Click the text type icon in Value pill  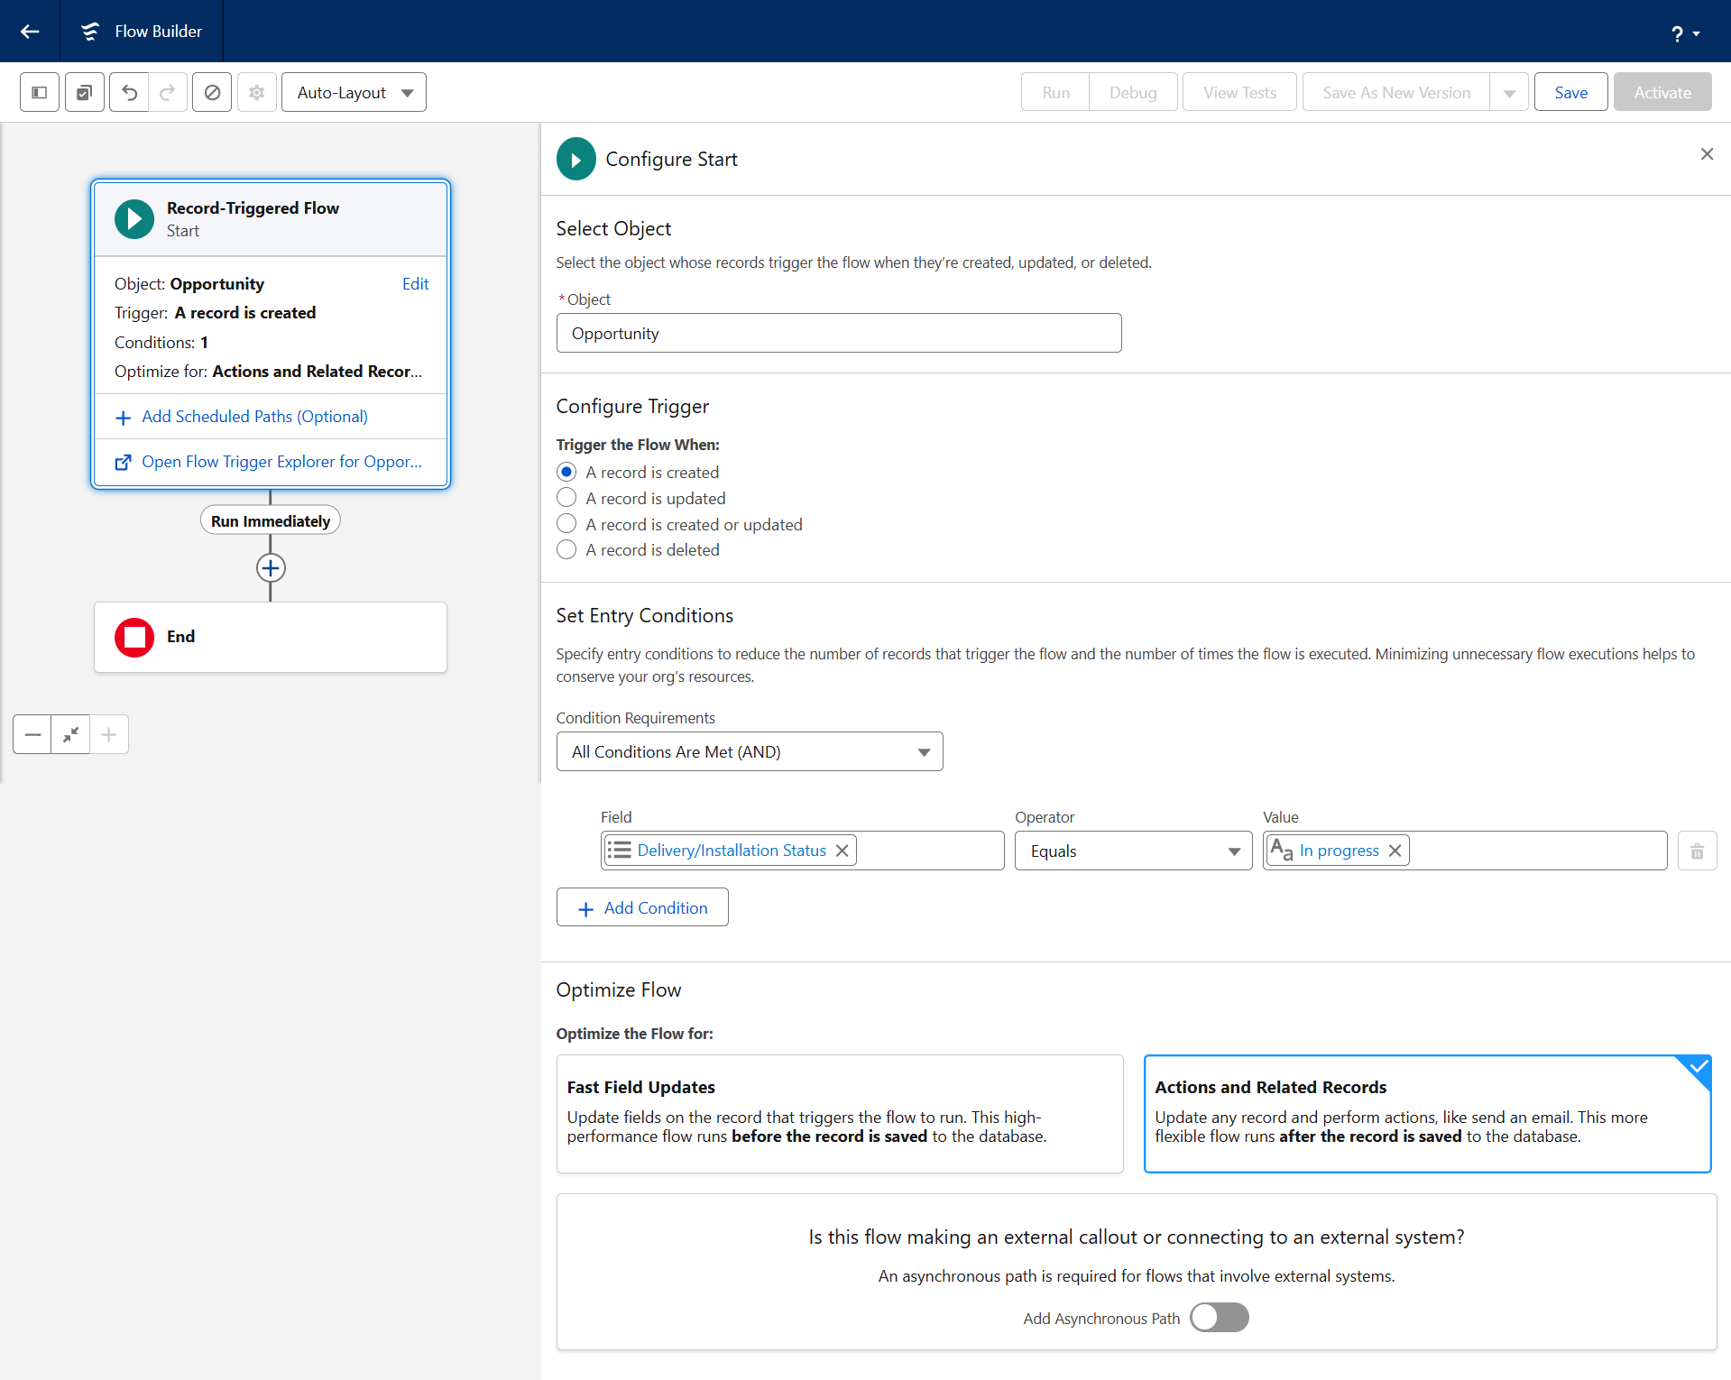pyautogui.click(x=1281, y=850)
